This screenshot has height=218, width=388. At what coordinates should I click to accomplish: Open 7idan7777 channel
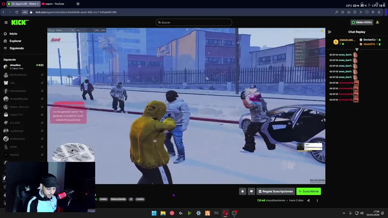pos(23,115)
